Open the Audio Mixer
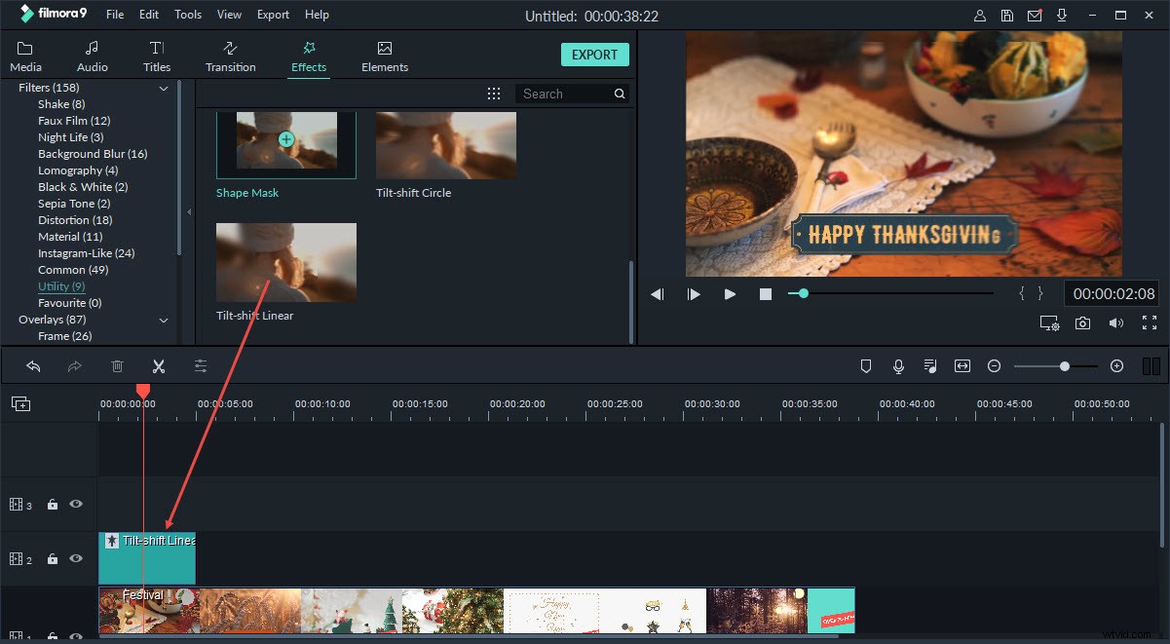The height and width of the screenshot is (644, 1170). [929, 365]
